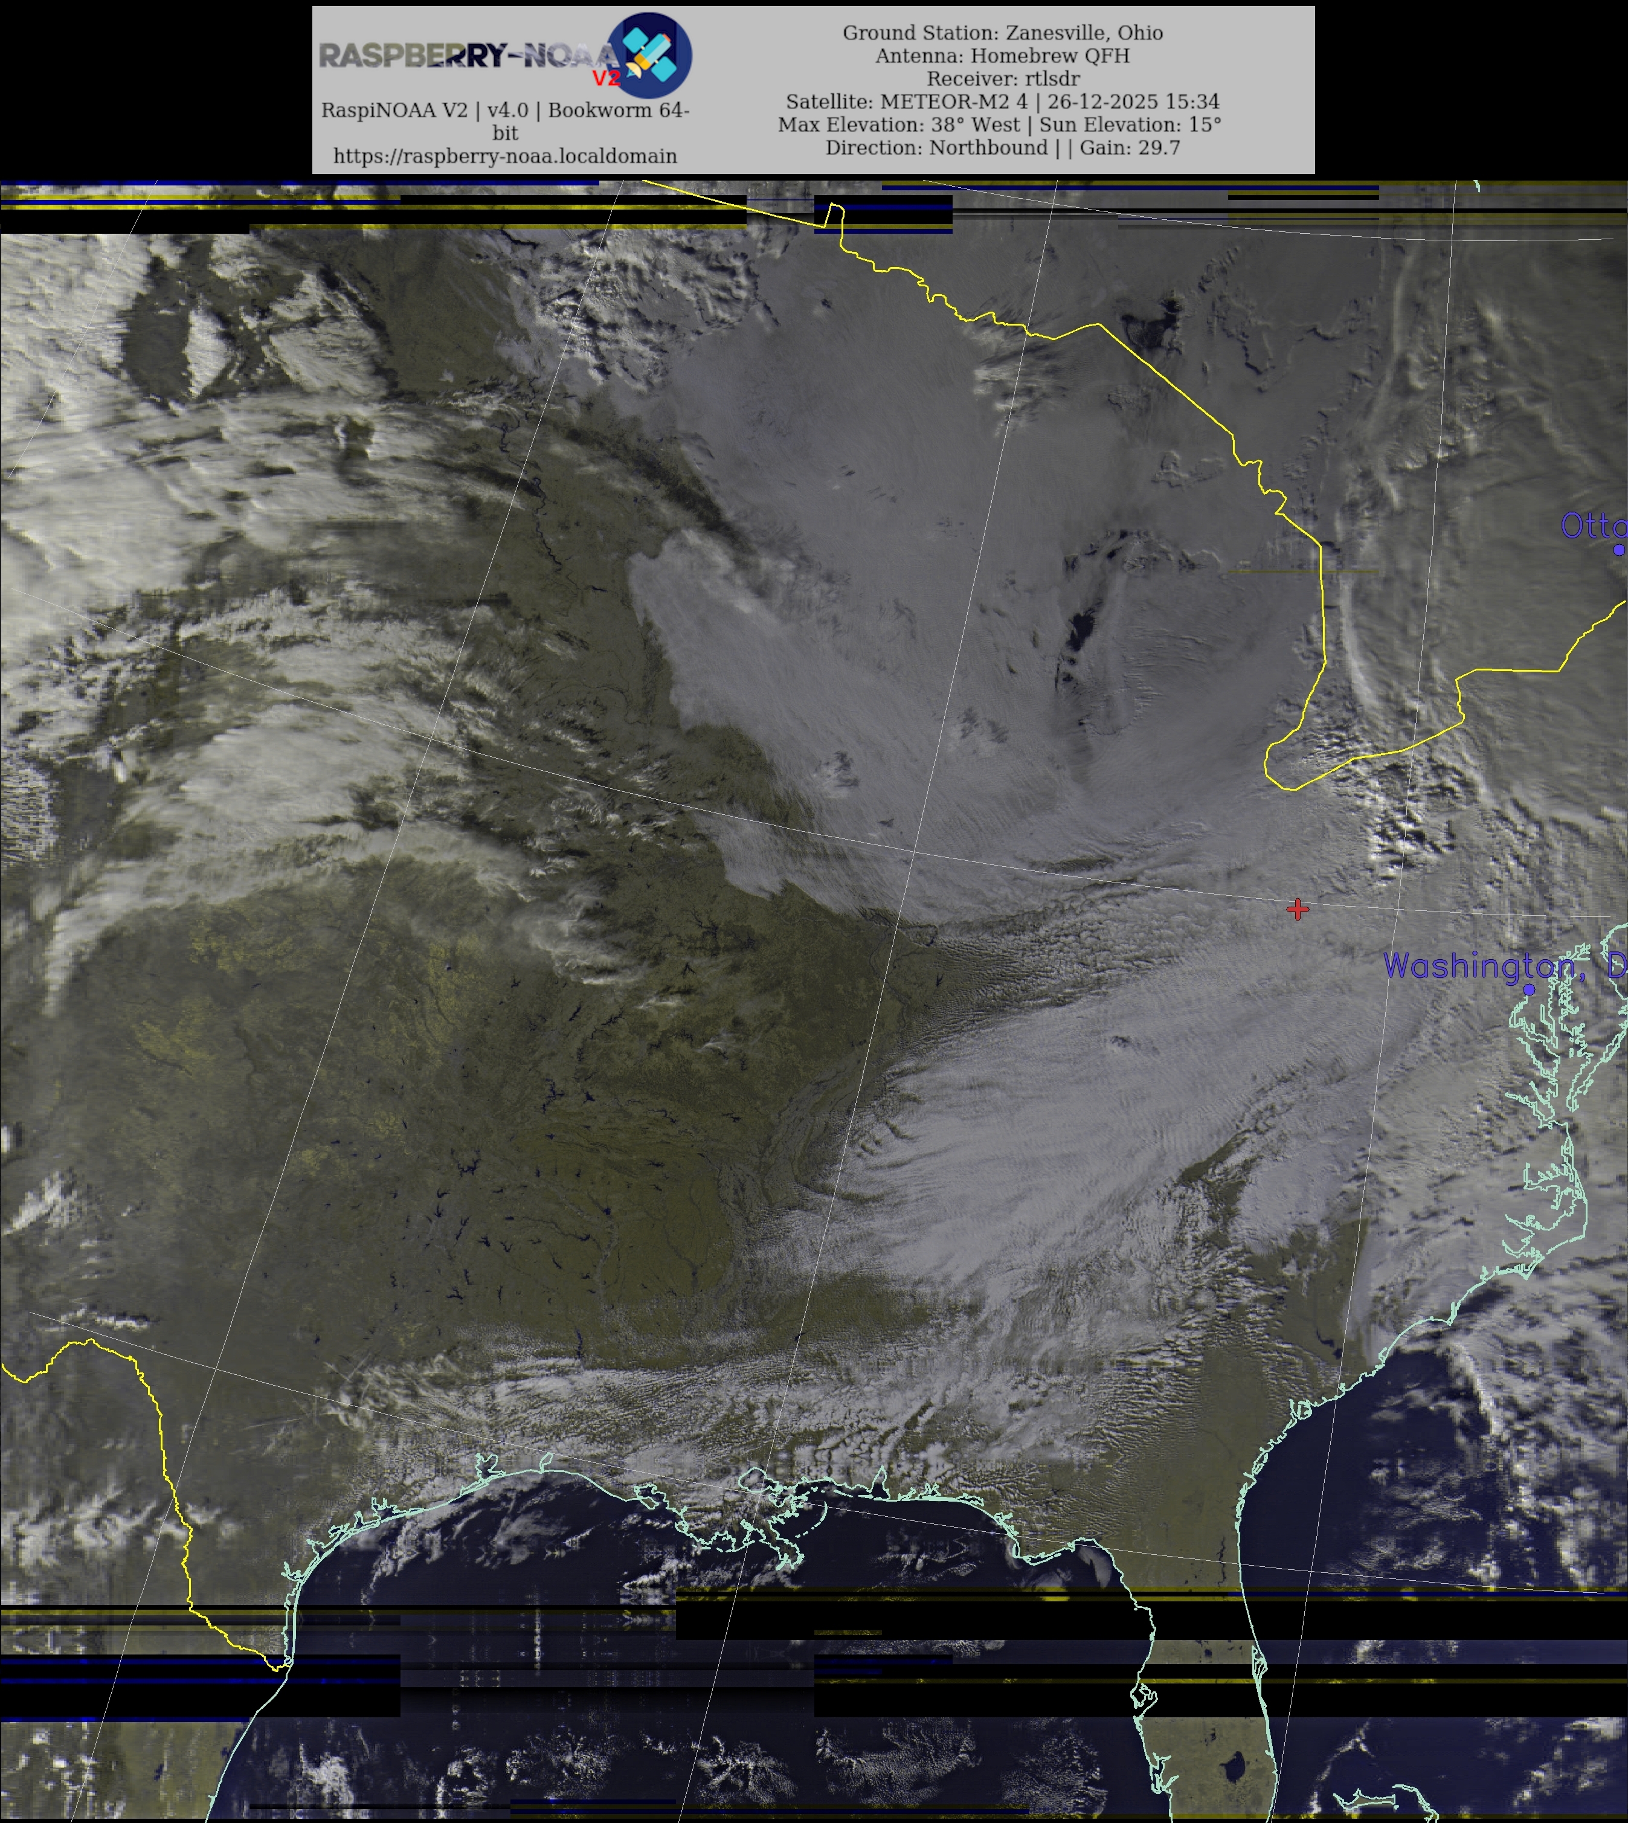Click the red cross ground station marker
Image resolution: width=1628 pixels, height=1823 pixels.
(x=1297, y=909)
